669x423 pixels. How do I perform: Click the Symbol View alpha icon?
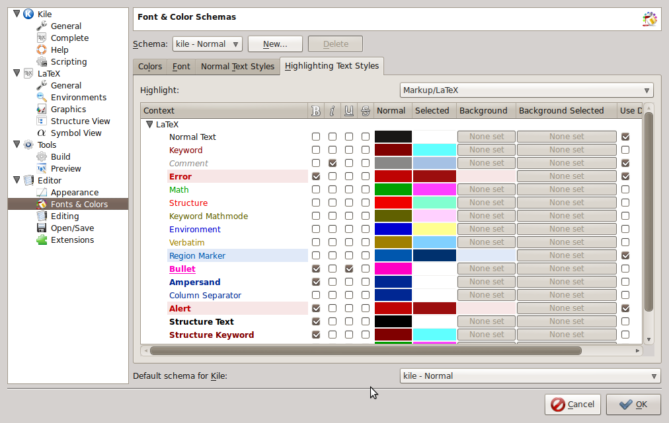click(42, 133)
